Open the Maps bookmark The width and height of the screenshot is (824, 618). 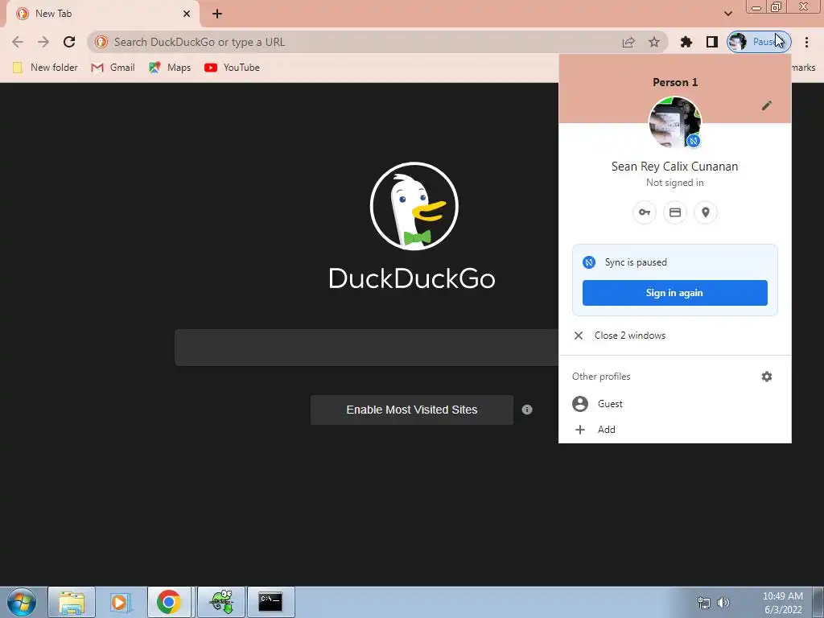[170, 68]
